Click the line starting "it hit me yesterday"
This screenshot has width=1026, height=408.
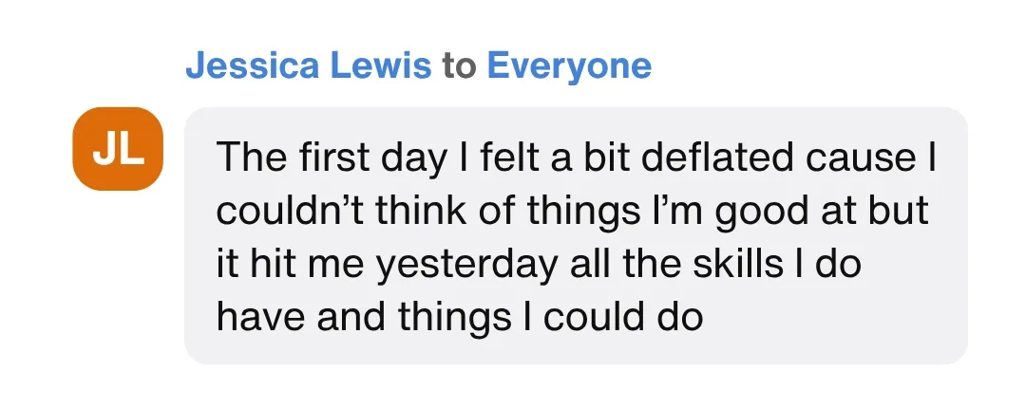click(539, 265)
